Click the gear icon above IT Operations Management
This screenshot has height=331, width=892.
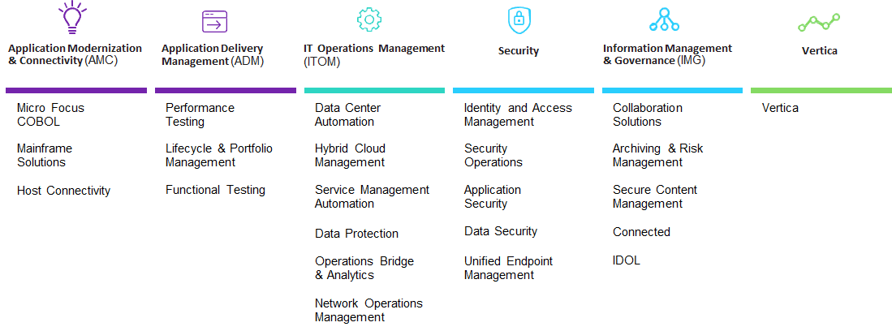(368, 19)
